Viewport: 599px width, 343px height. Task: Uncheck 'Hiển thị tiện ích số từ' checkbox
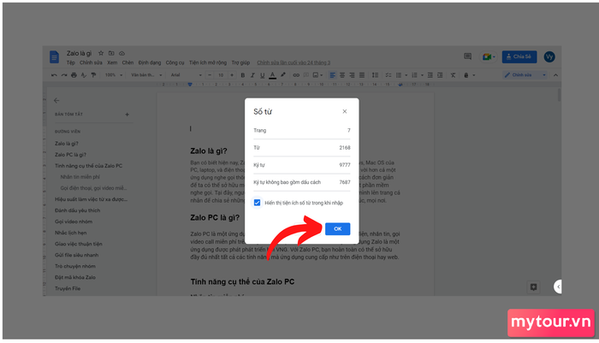click(257, 203)
